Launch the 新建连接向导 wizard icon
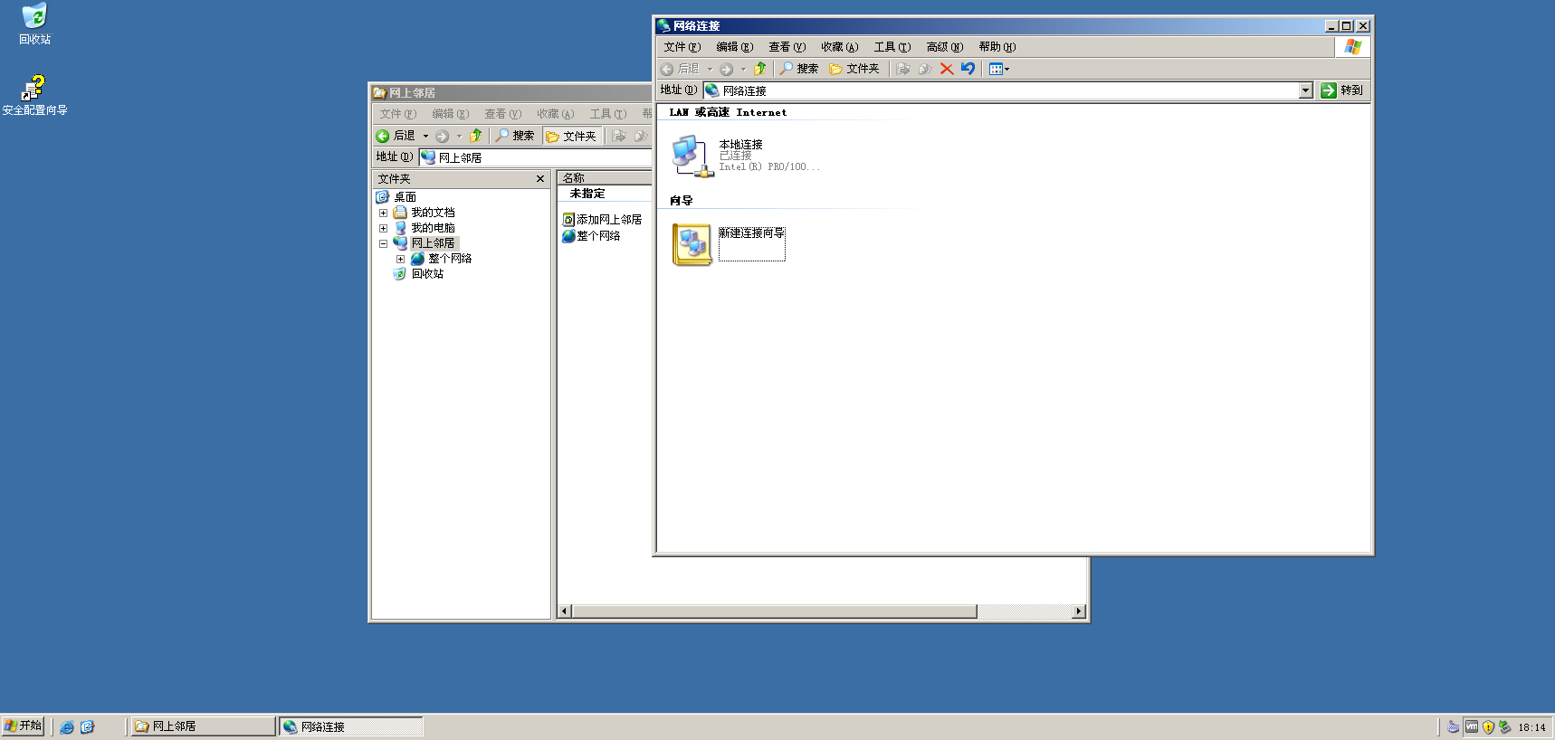The image size is (1555, 740). pyautogui.click(x=692, y=244)
